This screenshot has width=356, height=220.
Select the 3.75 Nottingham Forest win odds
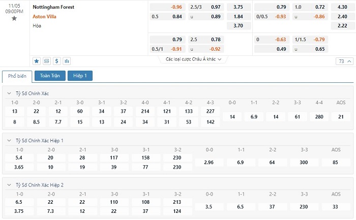238,7
